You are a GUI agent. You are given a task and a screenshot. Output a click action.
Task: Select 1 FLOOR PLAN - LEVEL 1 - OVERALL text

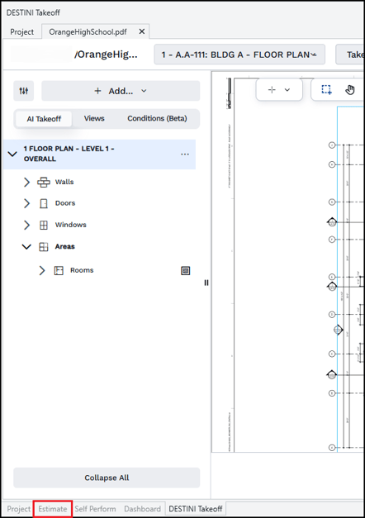pos(69,154)
